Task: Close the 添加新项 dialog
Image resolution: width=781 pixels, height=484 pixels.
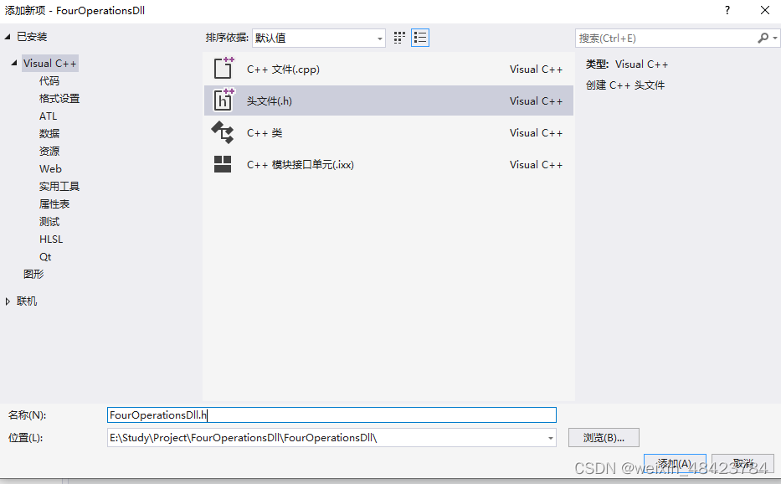Action: click(765, 11)
